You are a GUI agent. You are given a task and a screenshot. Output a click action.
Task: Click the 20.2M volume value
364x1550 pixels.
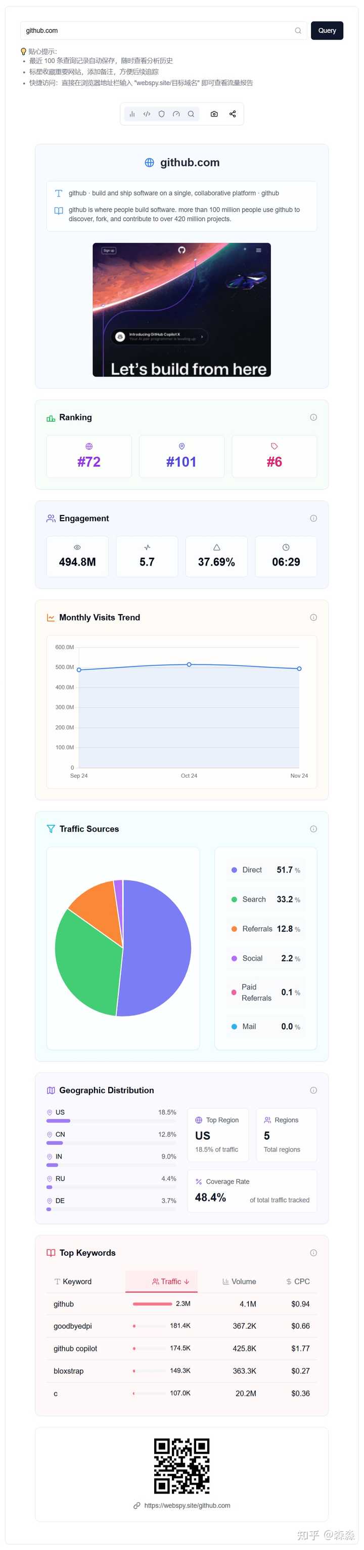(246, 1395)
